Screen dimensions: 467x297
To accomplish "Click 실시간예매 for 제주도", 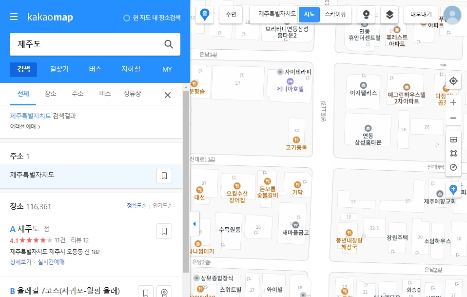I will [x=51, y=262].
